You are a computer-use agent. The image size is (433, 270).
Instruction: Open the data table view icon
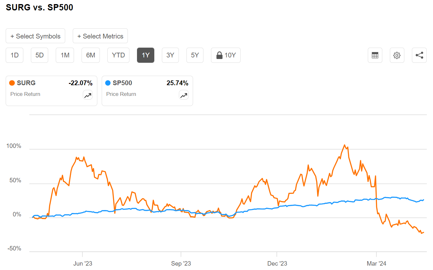375,55
